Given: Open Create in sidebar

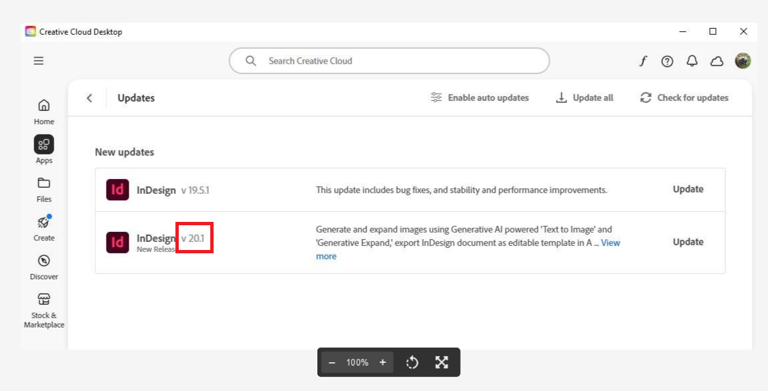Looking at the screenshot, I should click(44, 227).
